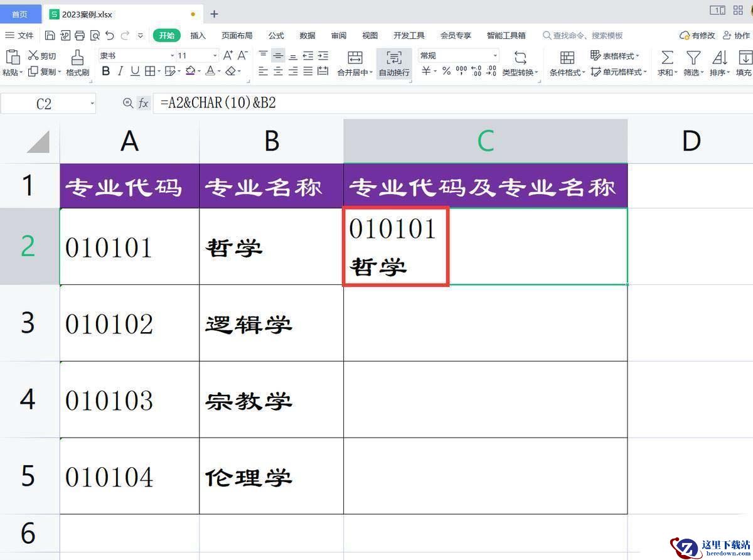Open the Name Box dropdown arrow
753x560 pixels.
pos(92,104)
